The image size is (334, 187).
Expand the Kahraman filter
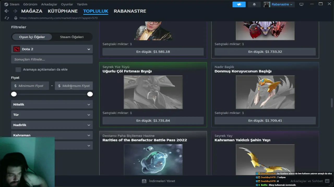tap(52, 135)
